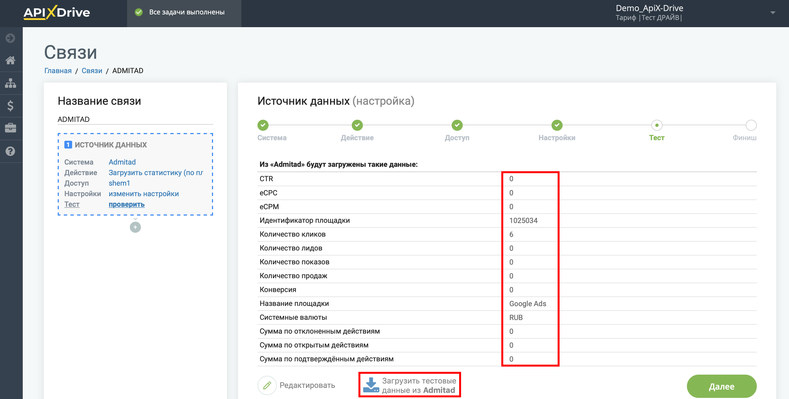Open the shem1 access link

click(x=120, y=183)
